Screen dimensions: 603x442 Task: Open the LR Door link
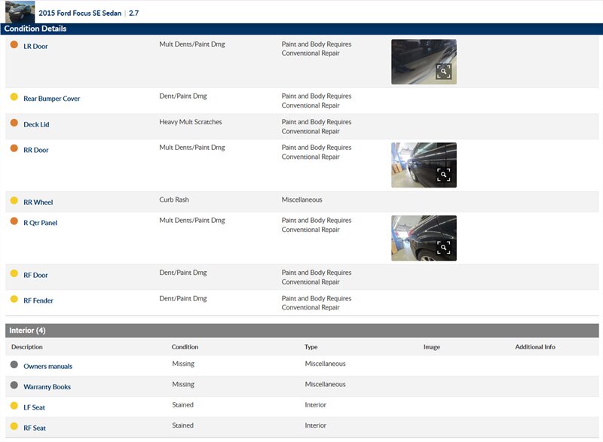[35, 47]
